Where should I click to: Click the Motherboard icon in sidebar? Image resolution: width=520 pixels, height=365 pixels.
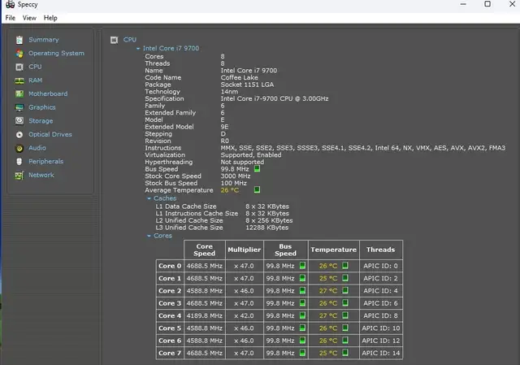pos(19,94)
